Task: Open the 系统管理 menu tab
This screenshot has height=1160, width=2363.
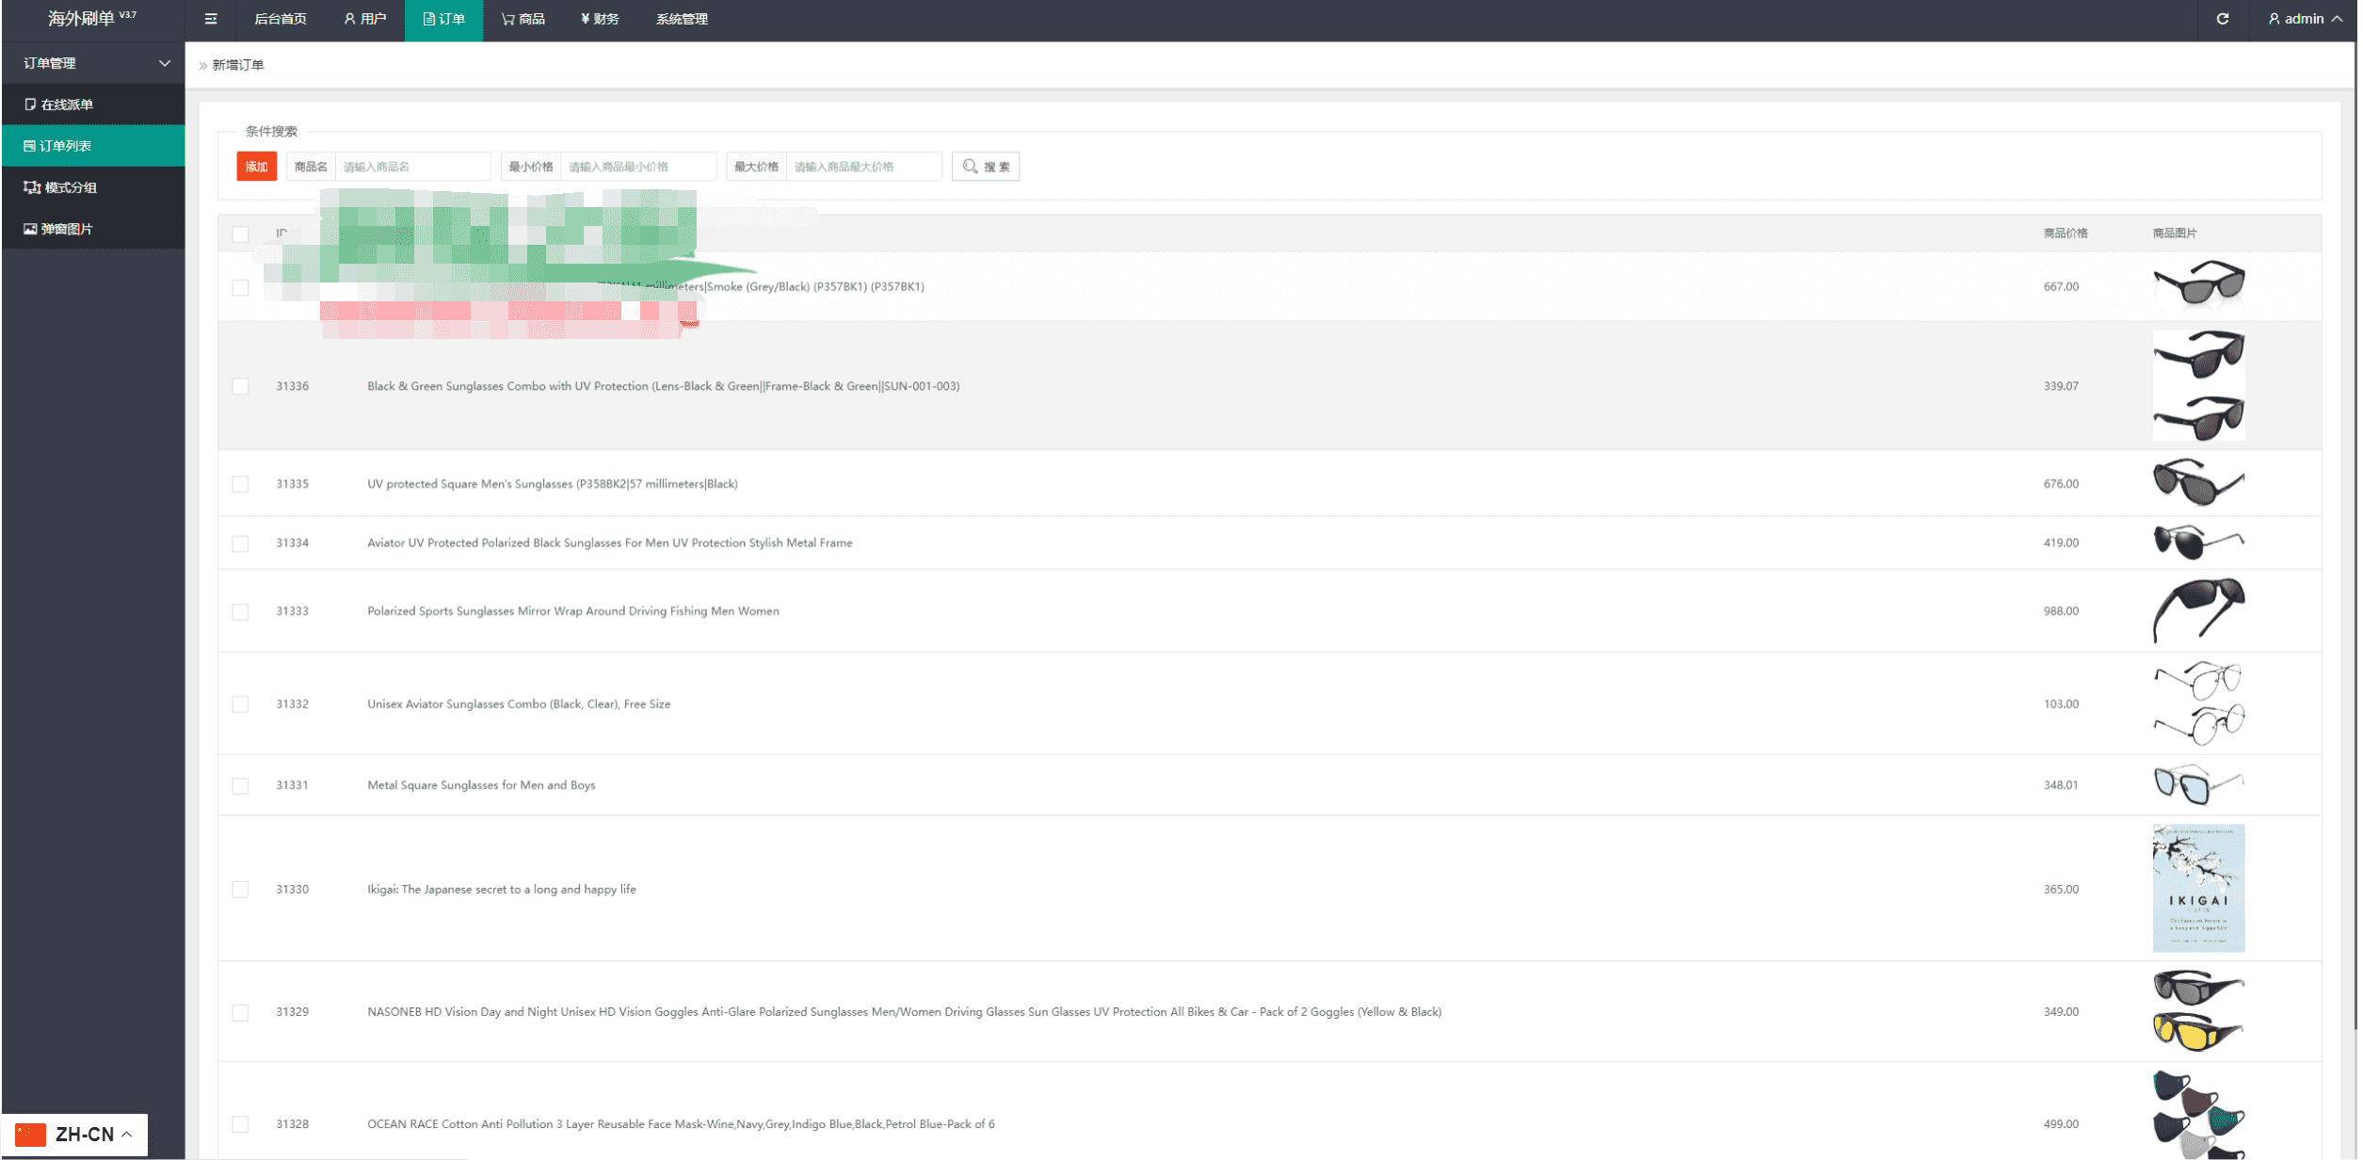Action: click(x=682, y=19)
